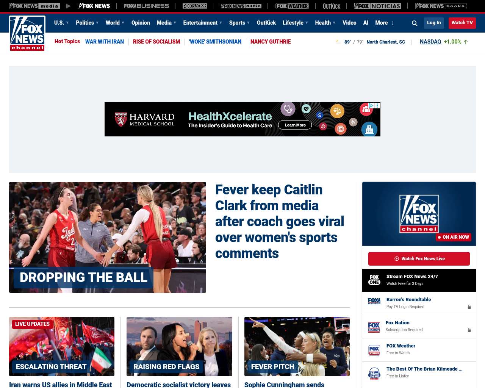This screenshot has height=388, width=485.
Task: Open Fox Noticias logo
Action: (x=377, y=6)
